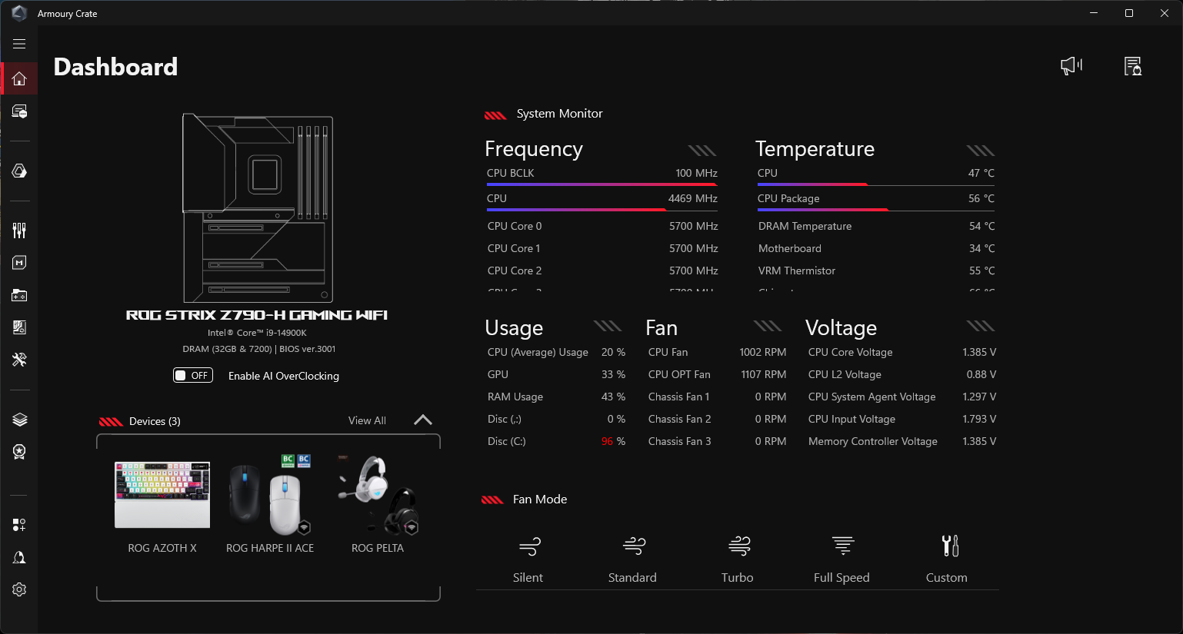Viewport: 1183px width, 634px height.
Task: Click the megaphone announcements icon
Action: click(x=1071, y=66)
